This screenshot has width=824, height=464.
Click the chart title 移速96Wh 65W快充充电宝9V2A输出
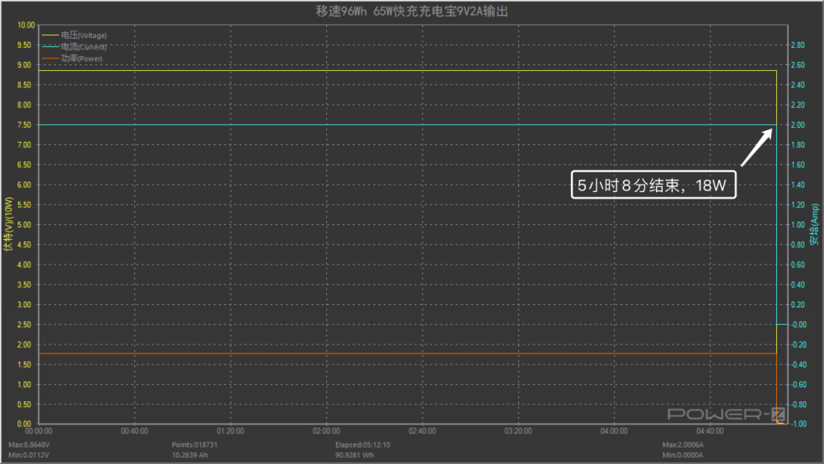tap(411, 11)
